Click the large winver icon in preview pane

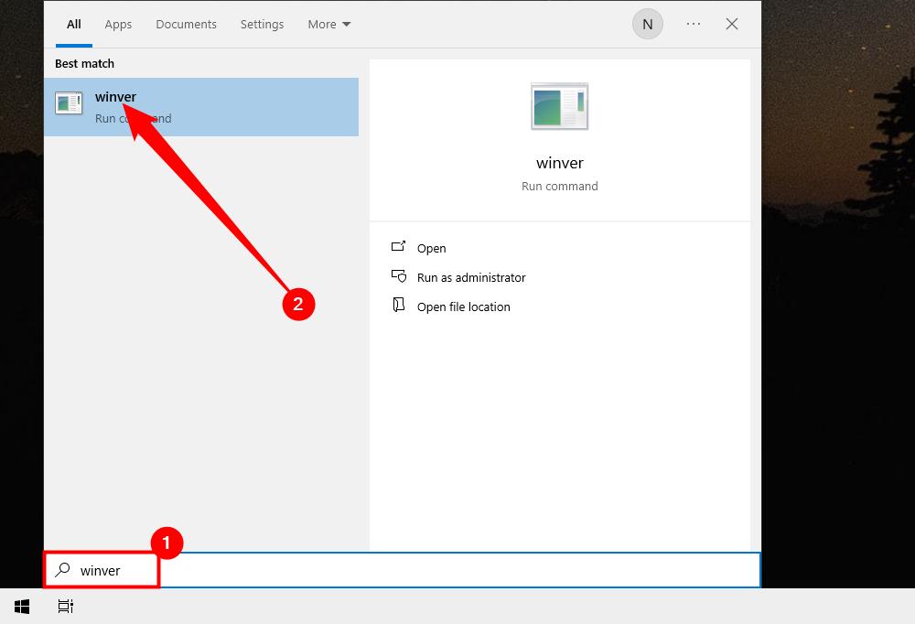click(x=559, y=106)
